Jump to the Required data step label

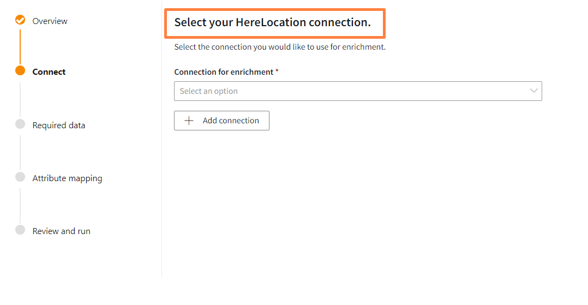coord(58,125)
